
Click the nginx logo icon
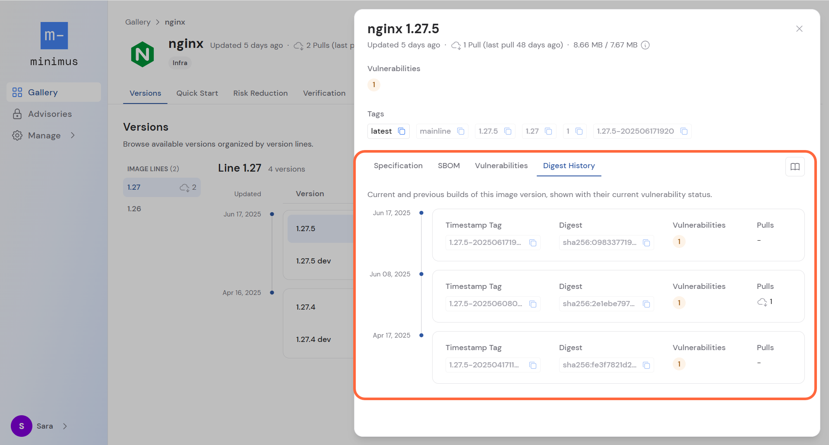142,54
